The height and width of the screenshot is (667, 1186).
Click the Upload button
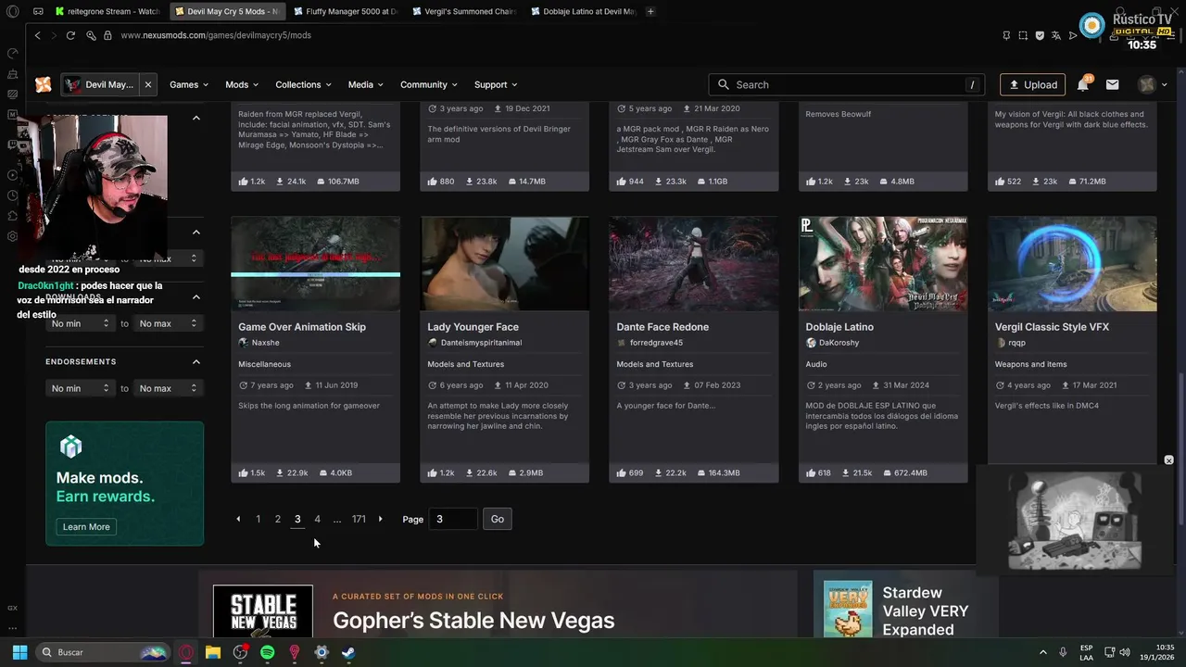tap(1033, 84)
